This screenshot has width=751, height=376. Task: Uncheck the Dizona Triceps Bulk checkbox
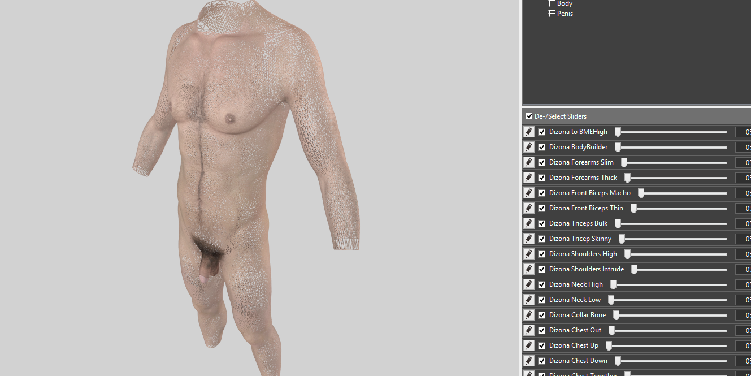(x=542, y=223)
